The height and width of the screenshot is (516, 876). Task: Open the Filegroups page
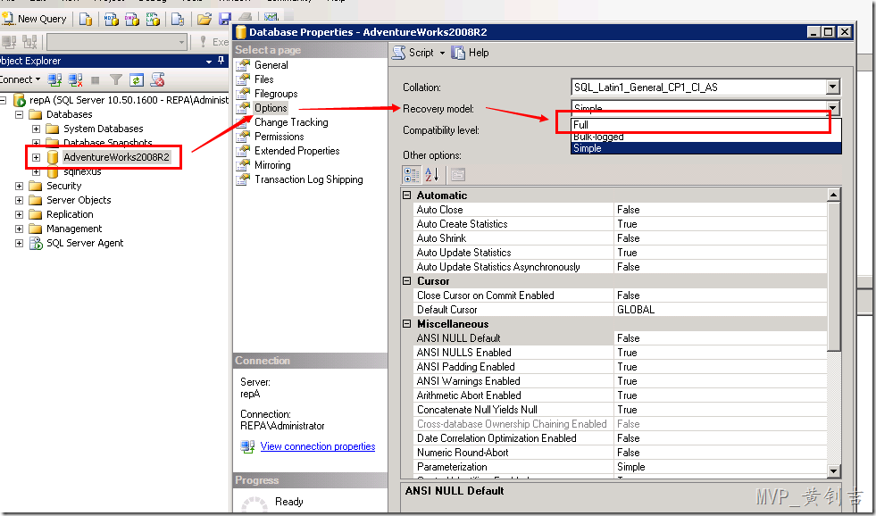point(276,94)
